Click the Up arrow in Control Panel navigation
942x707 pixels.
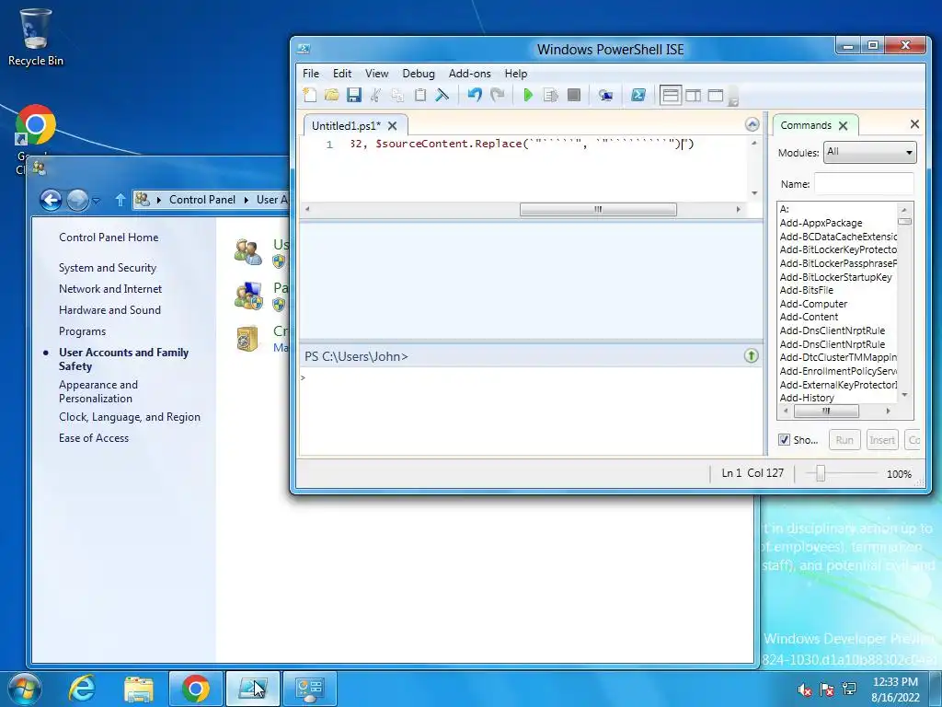tap(121, 200)
